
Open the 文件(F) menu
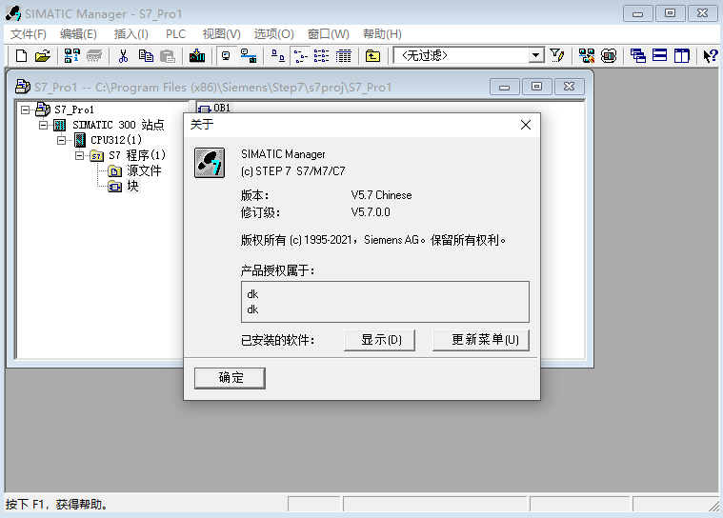coord(29,34)
